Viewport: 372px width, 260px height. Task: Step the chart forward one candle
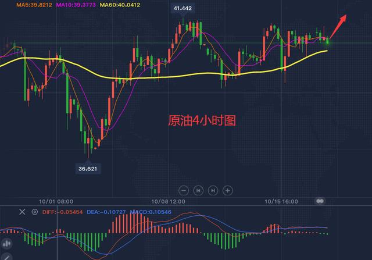click(x=213, y=190)
